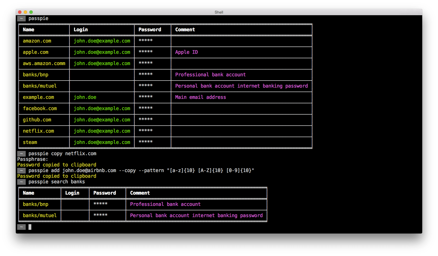Click the Apple ID comment
Screen dimensions: 438x256
point(187,52)
